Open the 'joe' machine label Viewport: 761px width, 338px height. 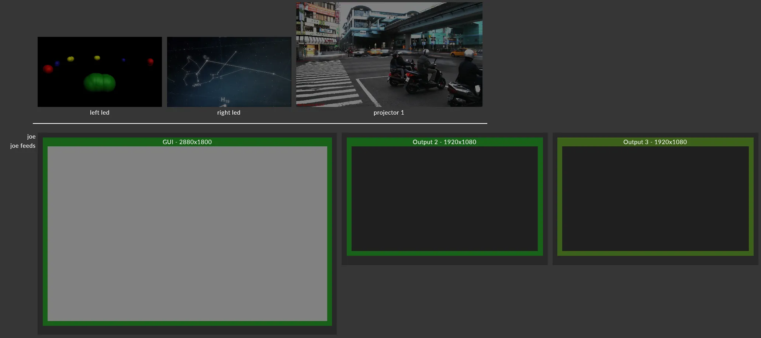(31, 137)
